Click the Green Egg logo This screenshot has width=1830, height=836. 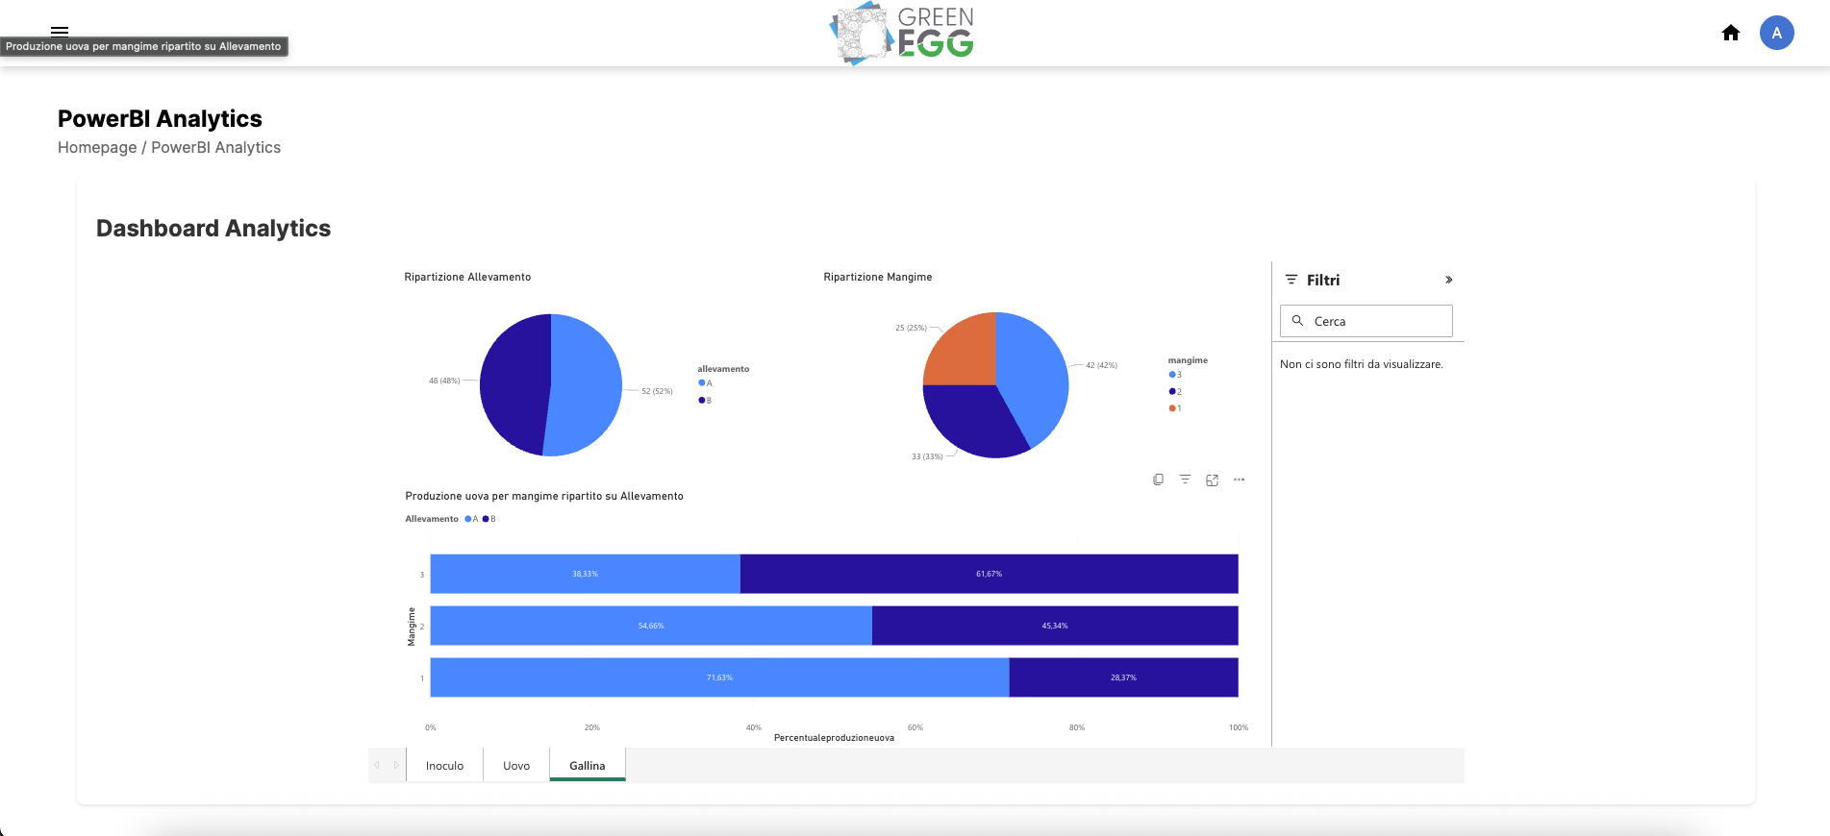902,34
